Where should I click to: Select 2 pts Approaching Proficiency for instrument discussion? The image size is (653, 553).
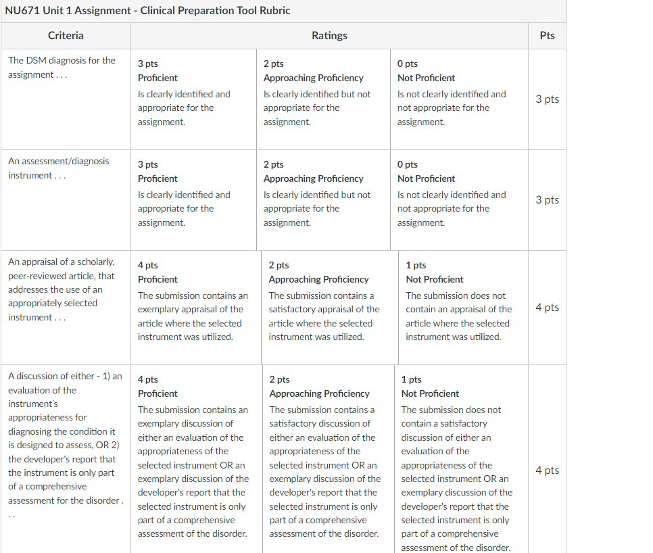329,459
